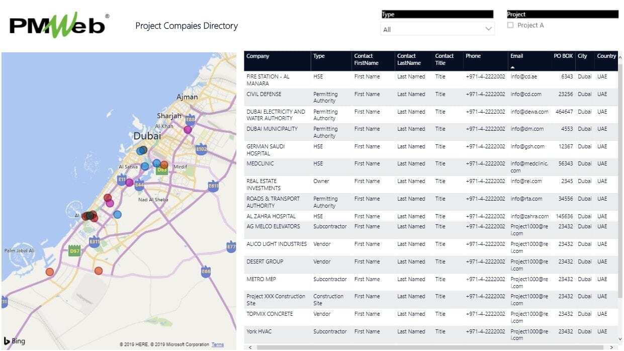
Task: Open the Terms link below map
Action: (x=217, y=344)
